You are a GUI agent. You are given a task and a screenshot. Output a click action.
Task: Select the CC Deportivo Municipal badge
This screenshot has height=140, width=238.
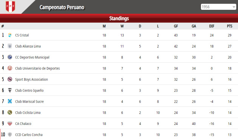(10, 57)
